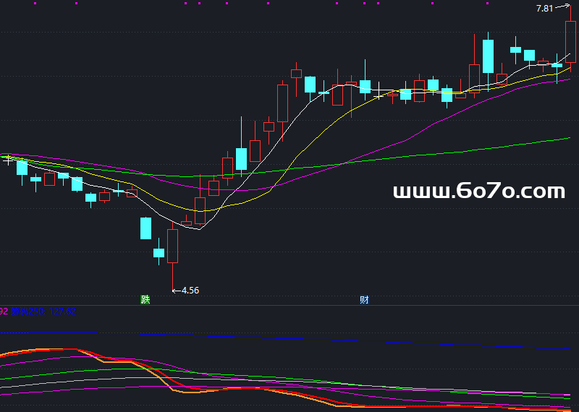Click the divider between chart and indicator panel
The height and width of the screenshot is (412, 579).
(x=289, y=305)
